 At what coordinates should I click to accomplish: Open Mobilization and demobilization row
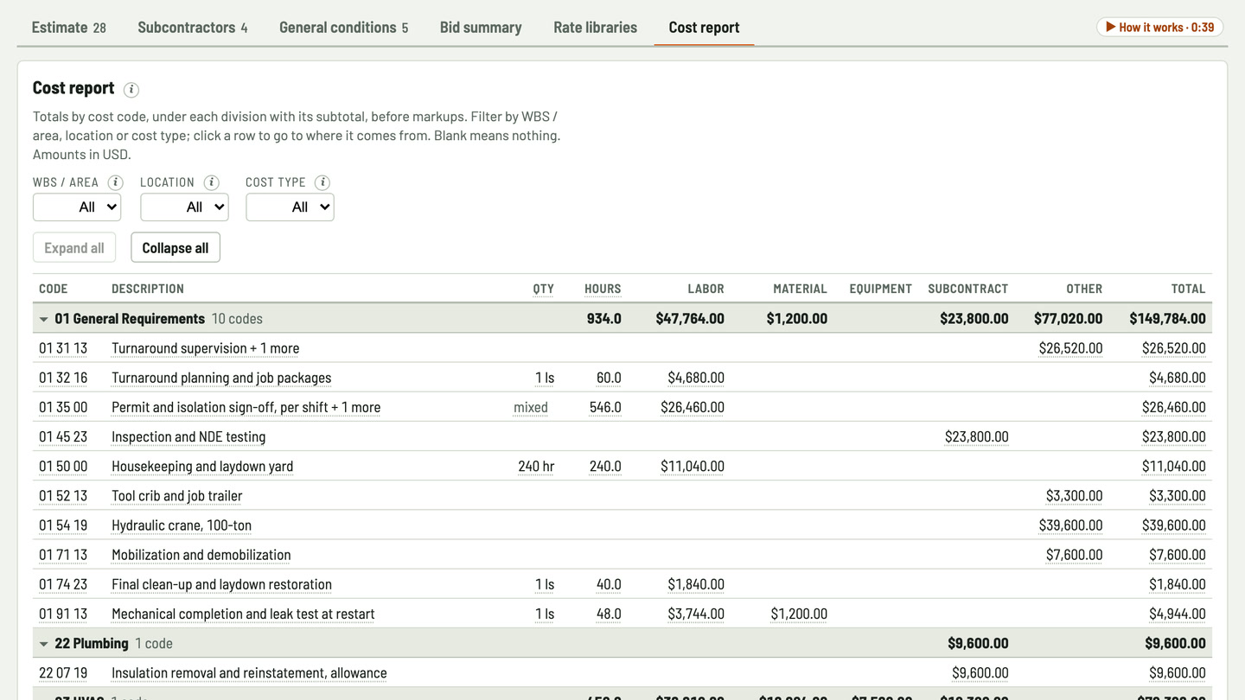pyautogui.click(x=622, y=555)
